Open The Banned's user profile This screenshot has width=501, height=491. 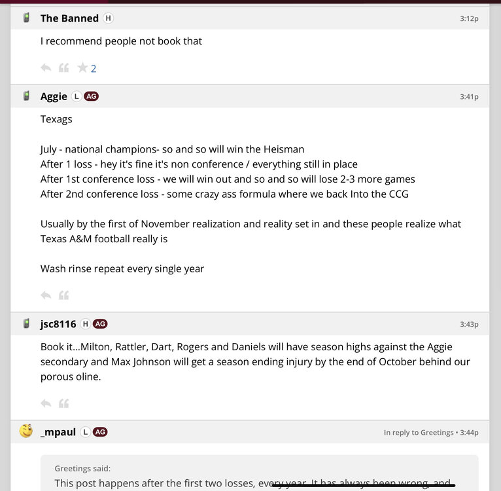pos(69,18)
